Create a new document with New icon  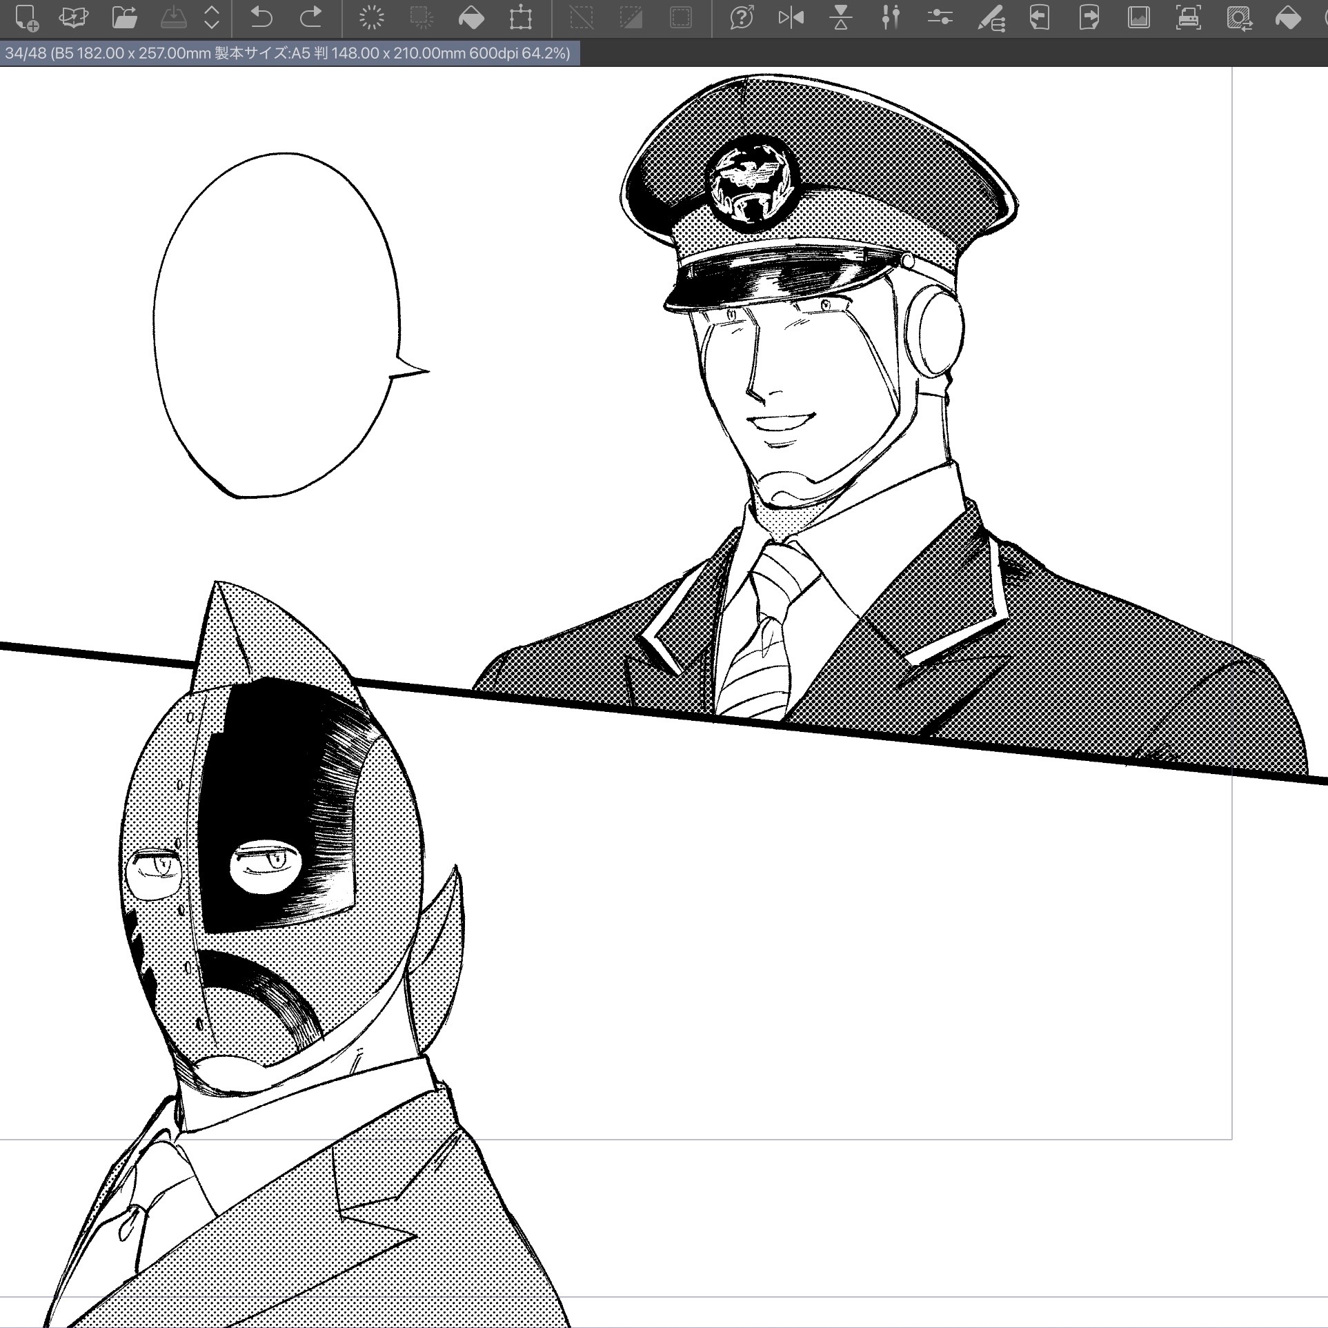(26, 18)
